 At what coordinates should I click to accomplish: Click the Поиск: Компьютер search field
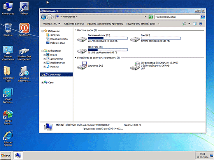(x=177, y=17)
